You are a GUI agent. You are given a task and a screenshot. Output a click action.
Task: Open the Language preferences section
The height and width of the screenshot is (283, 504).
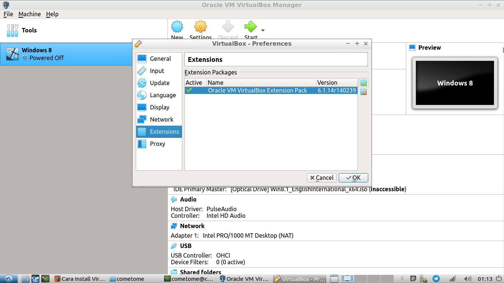[x=159, y=95]
